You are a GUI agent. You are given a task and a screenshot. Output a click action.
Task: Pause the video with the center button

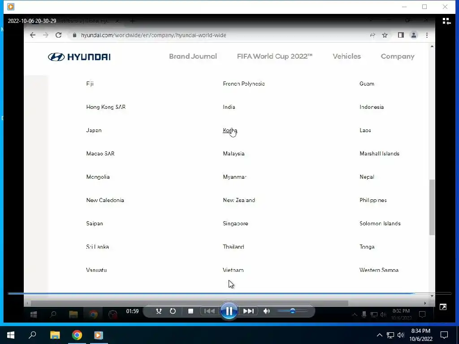pyautogui.click(x=229, y=311)
